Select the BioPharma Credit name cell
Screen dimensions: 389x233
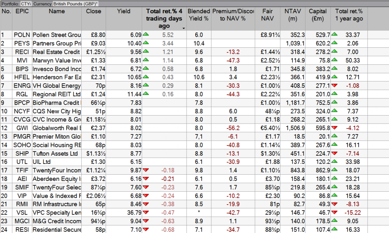[57, 103]
